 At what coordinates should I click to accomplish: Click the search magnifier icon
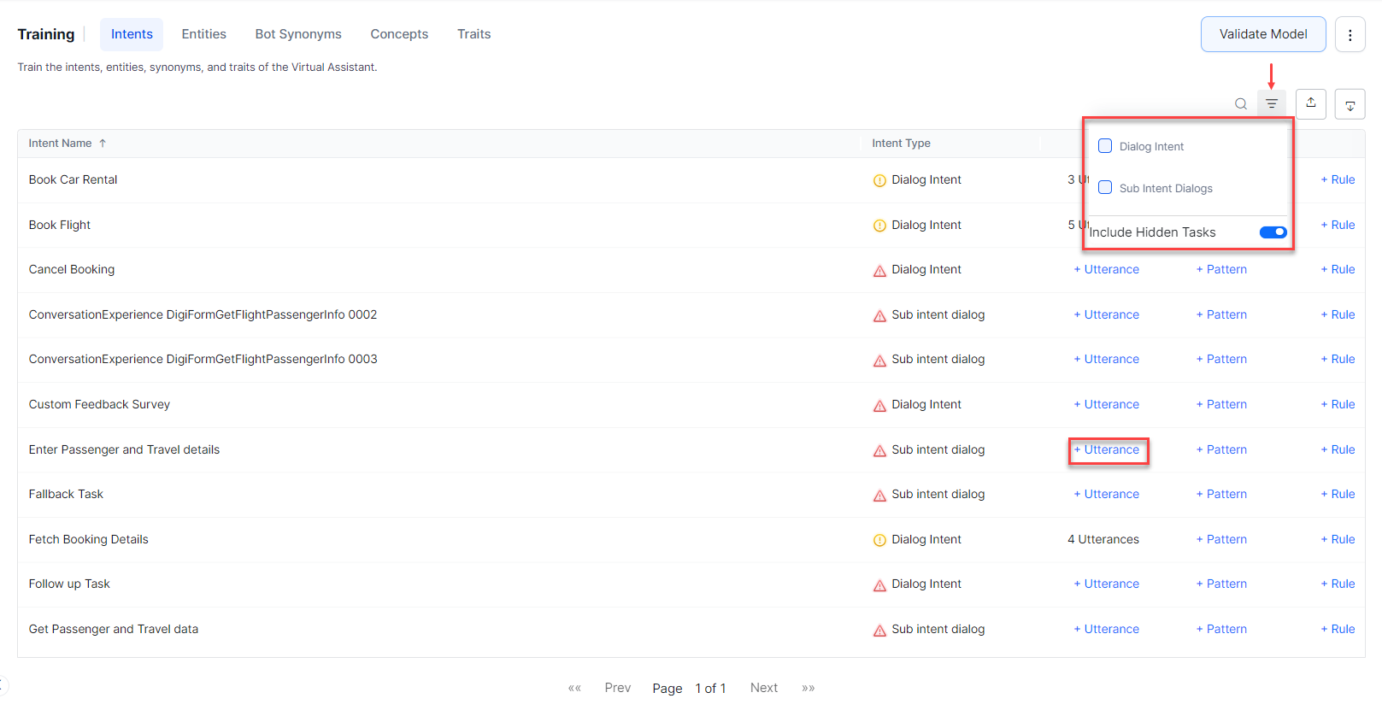(1241, 104)
